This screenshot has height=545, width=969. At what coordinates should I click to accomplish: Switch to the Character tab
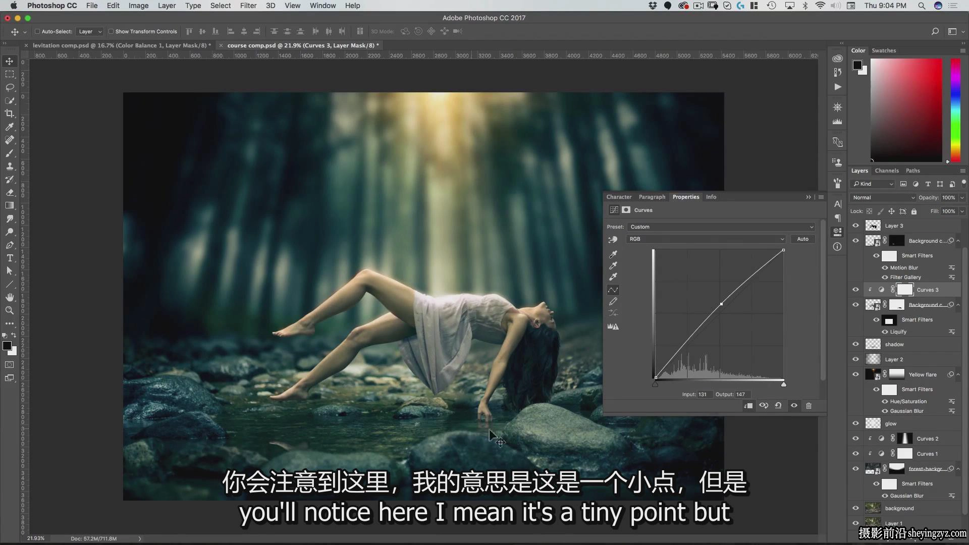619,197
